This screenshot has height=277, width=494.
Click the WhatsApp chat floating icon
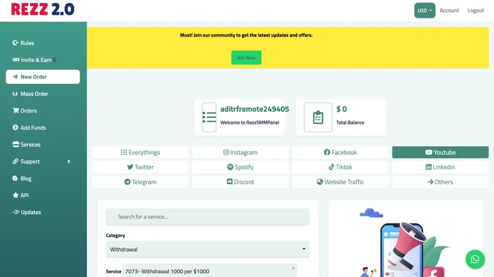(x=475, y=258)
